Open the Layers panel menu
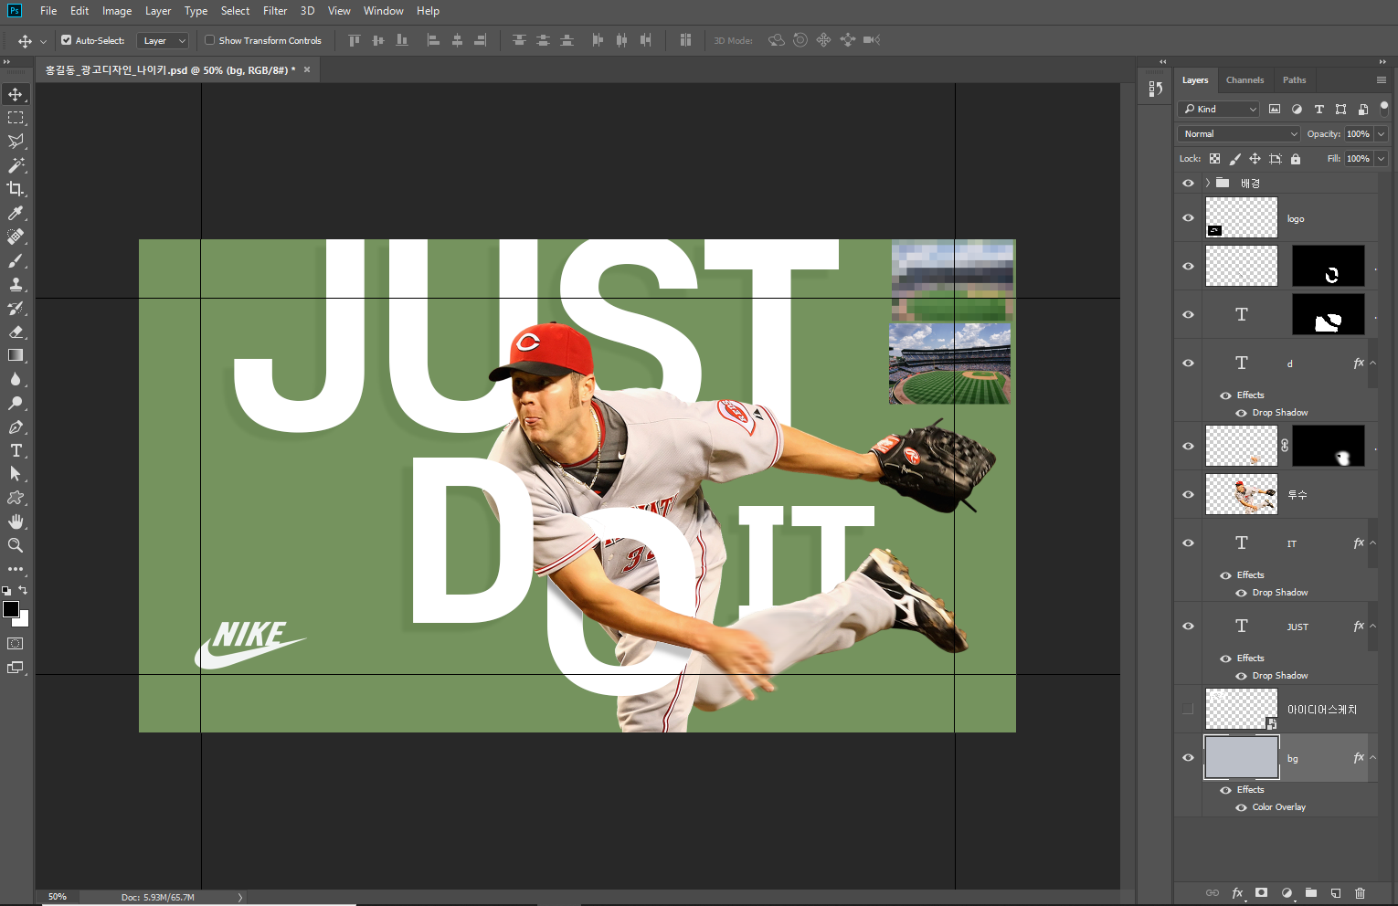 pyautogui.click(x=1382, y=79)
